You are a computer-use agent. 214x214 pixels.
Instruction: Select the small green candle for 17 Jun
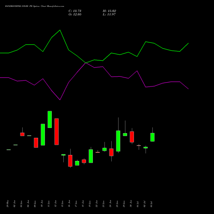click(x=77, y=163)
